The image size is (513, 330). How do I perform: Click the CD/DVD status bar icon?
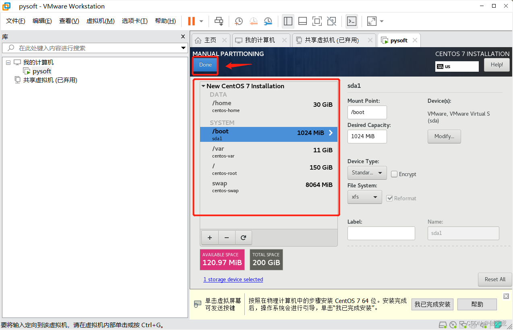[453, 325]
